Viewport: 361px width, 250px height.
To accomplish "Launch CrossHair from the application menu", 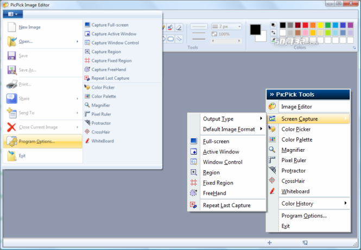I will [122, 132].
